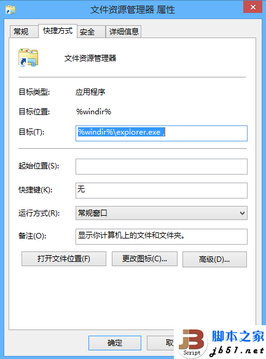Open the 安全 tab
The width and height of the screenshot is (266, 359).
(x=87, y=31)
